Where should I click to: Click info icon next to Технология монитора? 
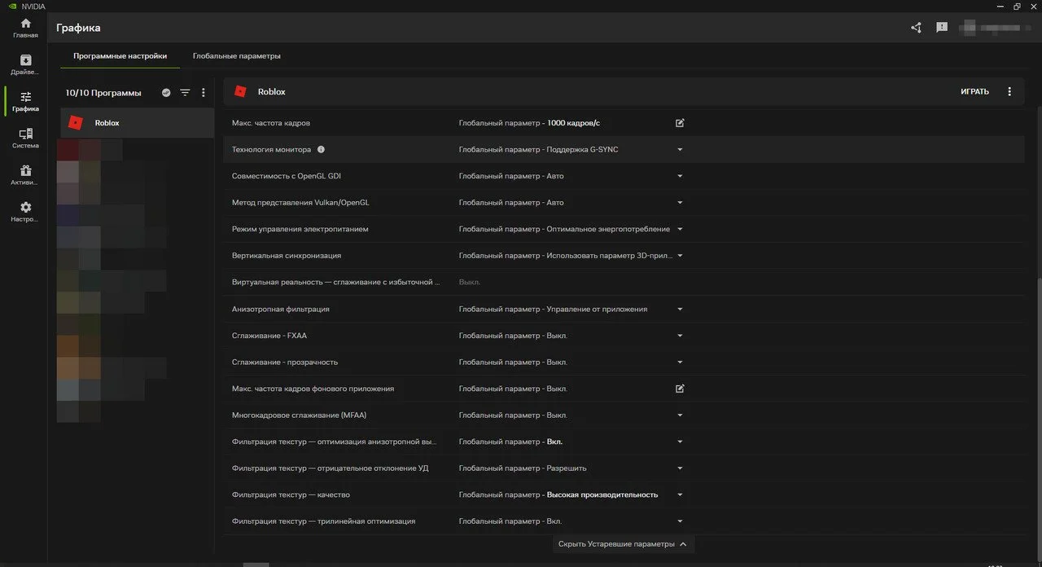point(321,149)
